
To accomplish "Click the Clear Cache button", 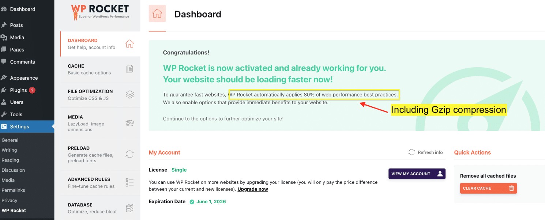I will 488,188.
